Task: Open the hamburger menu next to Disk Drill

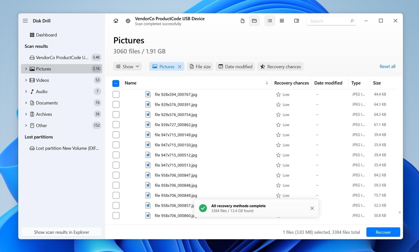Action: 25,21
